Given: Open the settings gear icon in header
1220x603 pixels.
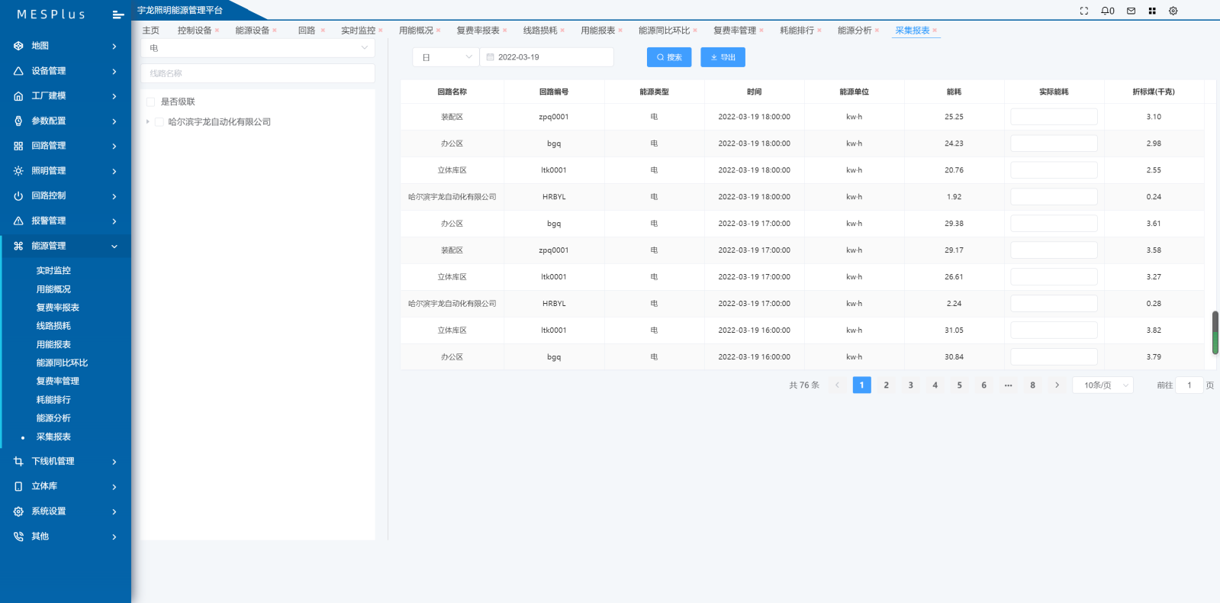Looking at the screenshot, I should (x=1173, y=11).
